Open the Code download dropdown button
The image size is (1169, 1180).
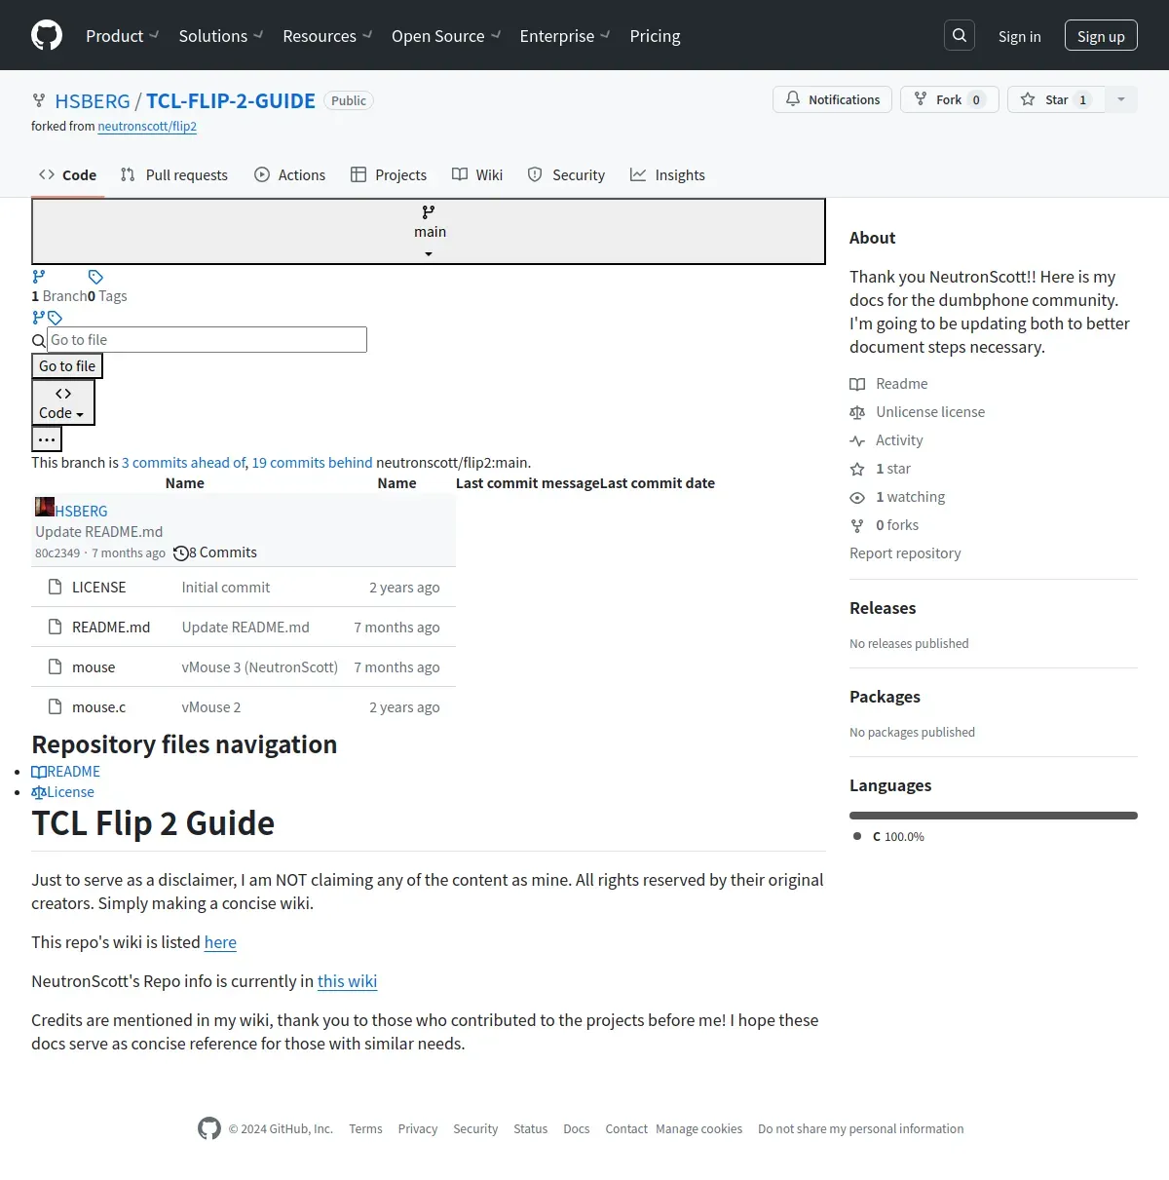63,402
